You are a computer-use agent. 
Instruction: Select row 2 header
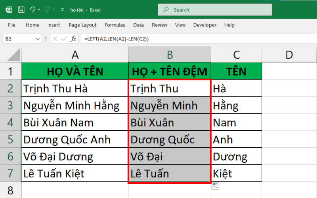pos(11,88)
